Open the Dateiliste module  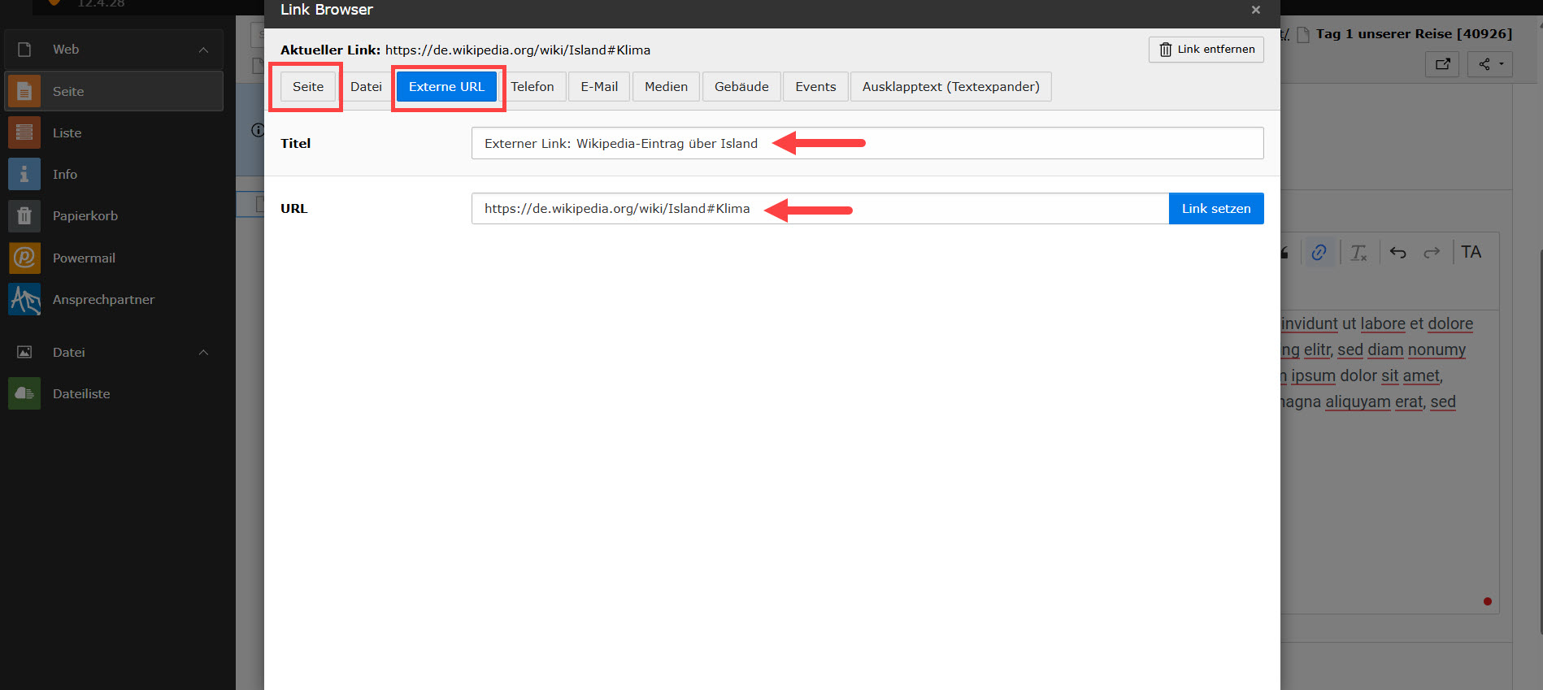pyautogui.click(x=24, y=393)
